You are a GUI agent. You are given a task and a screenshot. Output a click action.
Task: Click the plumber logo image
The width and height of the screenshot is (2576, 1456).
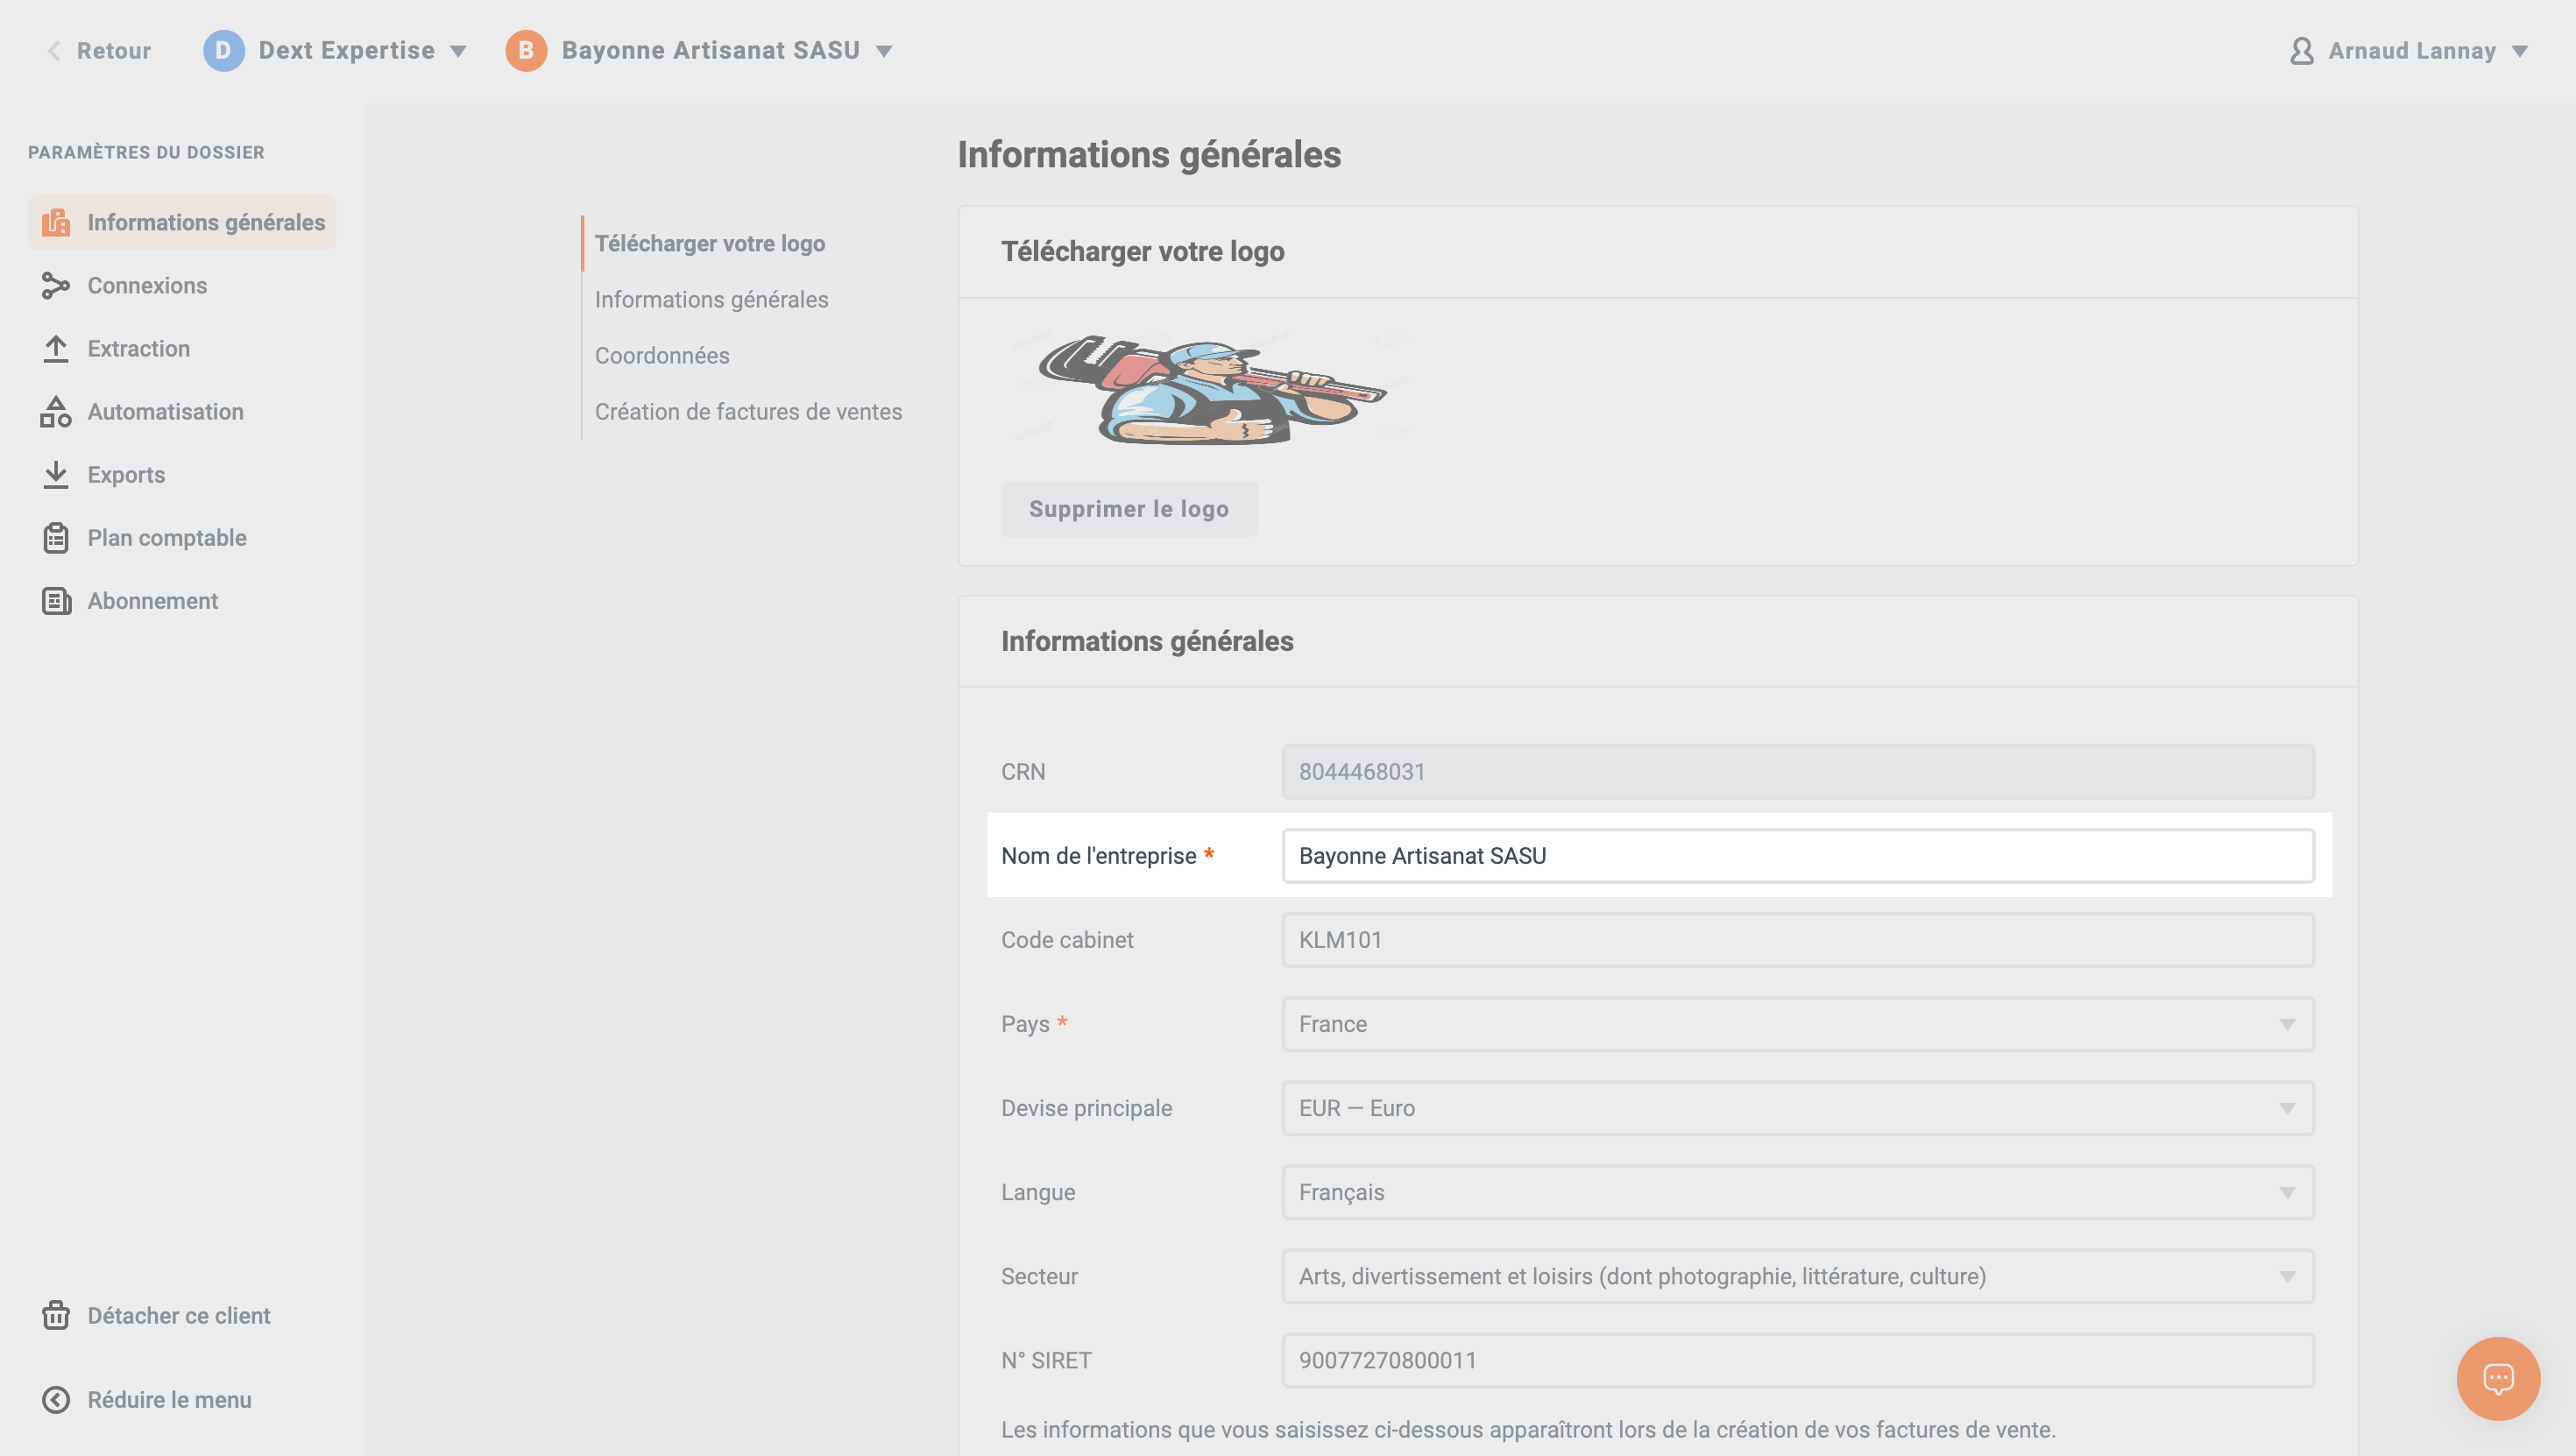tap(1211, 390)
